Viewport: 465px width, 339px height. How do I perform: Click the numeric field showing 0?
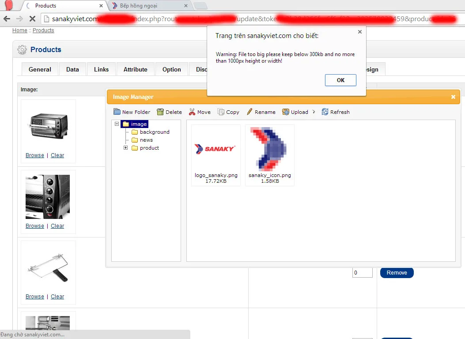pyautogui.click(x=362, y=272)
